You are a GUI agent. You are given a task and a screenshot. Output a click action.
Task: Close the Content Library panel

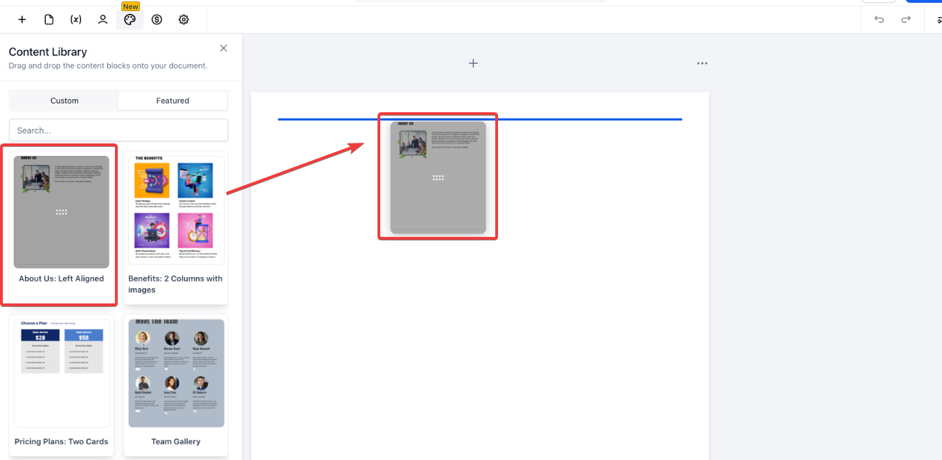coord(223,48)
